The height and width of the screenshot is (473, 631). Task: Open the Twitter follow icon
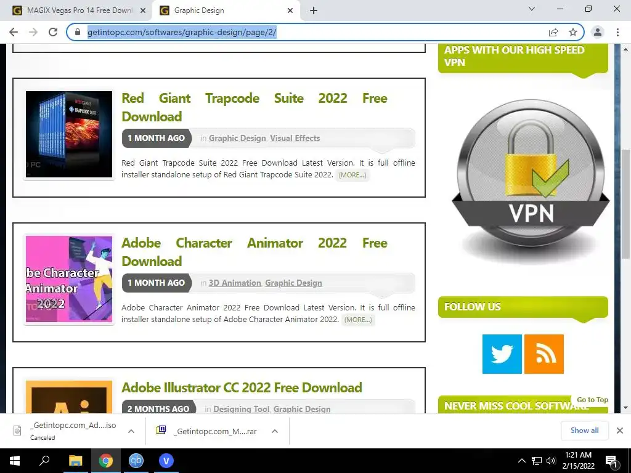pos(502,354)
